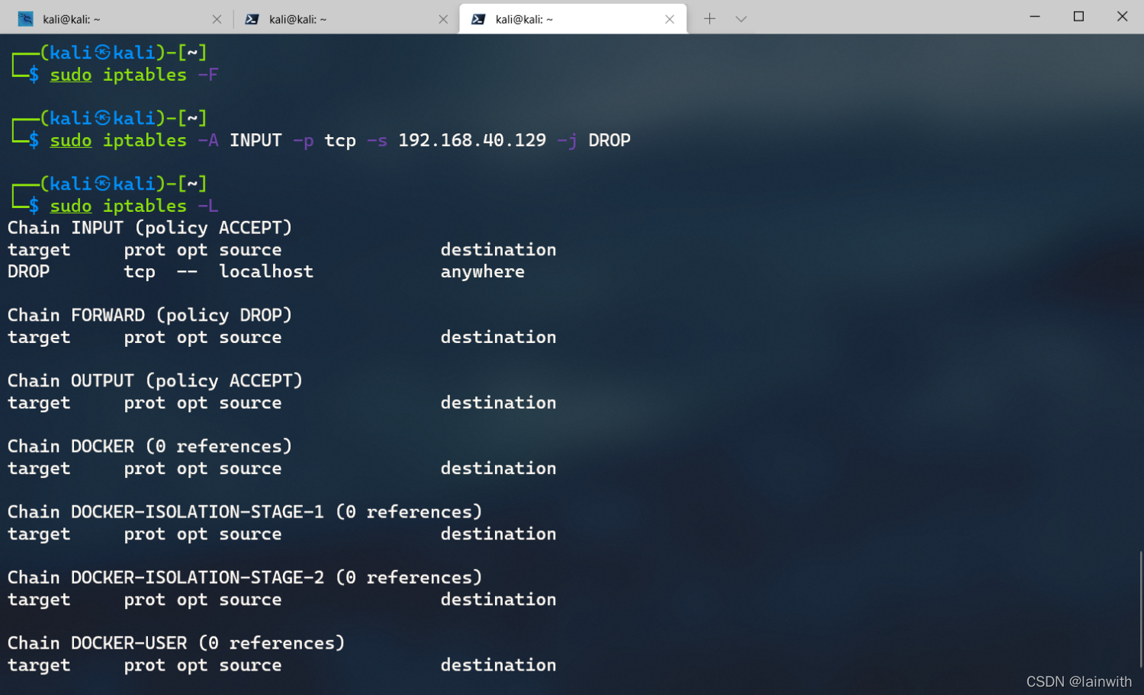Viewport: 1144px width, 695px height.
Task: Close the first terminal tab
Action: pos(217,19)
